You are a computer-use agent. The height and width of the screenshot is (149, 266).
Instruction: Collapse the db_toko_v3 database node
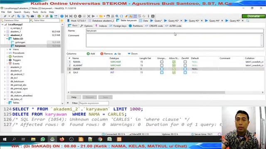click(5, 99)
